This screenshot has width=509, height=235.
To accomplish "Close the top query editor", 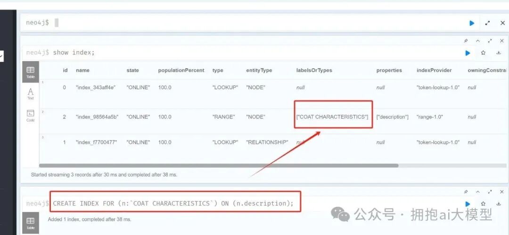I will (x=502, y=23).
